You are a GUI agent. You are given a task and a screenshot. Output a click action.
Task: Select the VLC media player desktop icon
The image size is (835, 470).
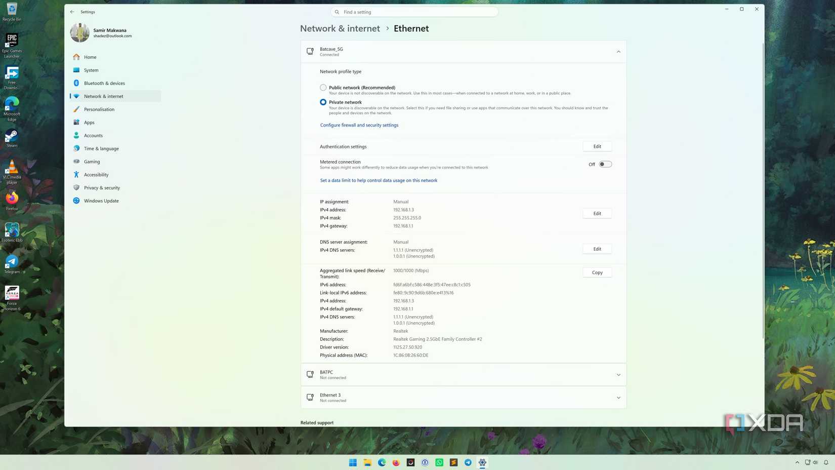click(12, 172)
